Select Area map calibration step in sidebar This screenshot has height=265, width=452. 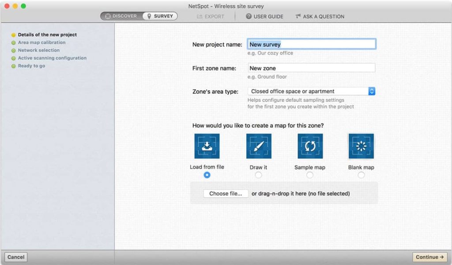tap(41, 43)
